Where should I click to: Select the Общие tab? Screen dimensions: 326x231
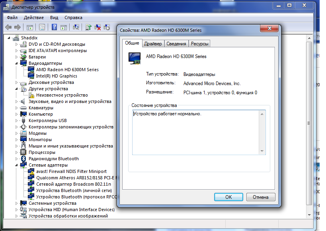coord(132,43)
